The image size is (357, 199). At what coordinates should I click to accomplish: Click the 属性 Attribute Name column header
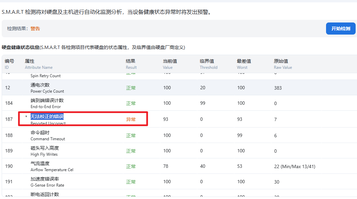tap(38, 64)
